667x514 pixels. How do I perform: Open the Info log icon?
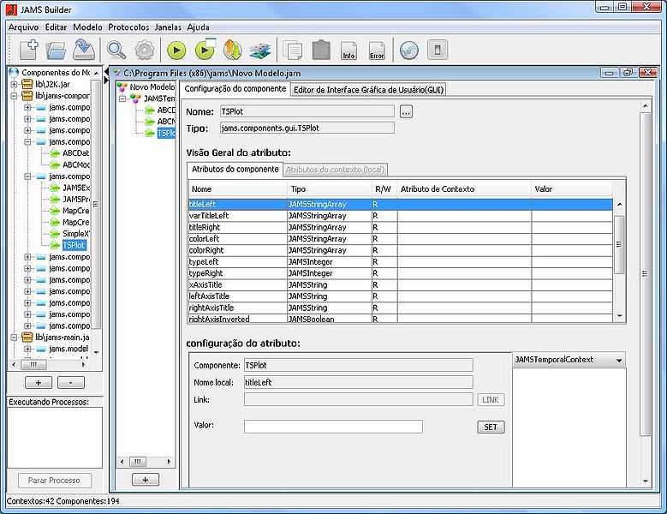[348, 51]
